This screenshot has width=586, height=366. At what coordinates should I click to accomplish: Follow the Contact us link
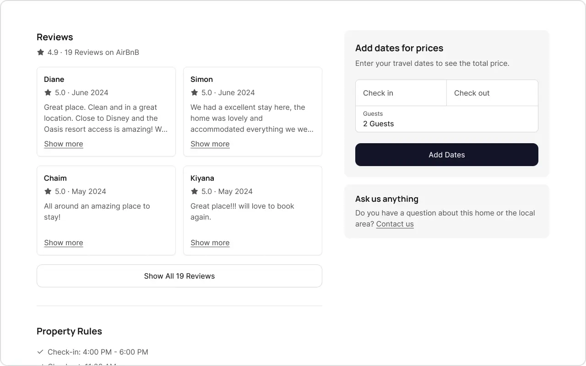coord(395,224)
